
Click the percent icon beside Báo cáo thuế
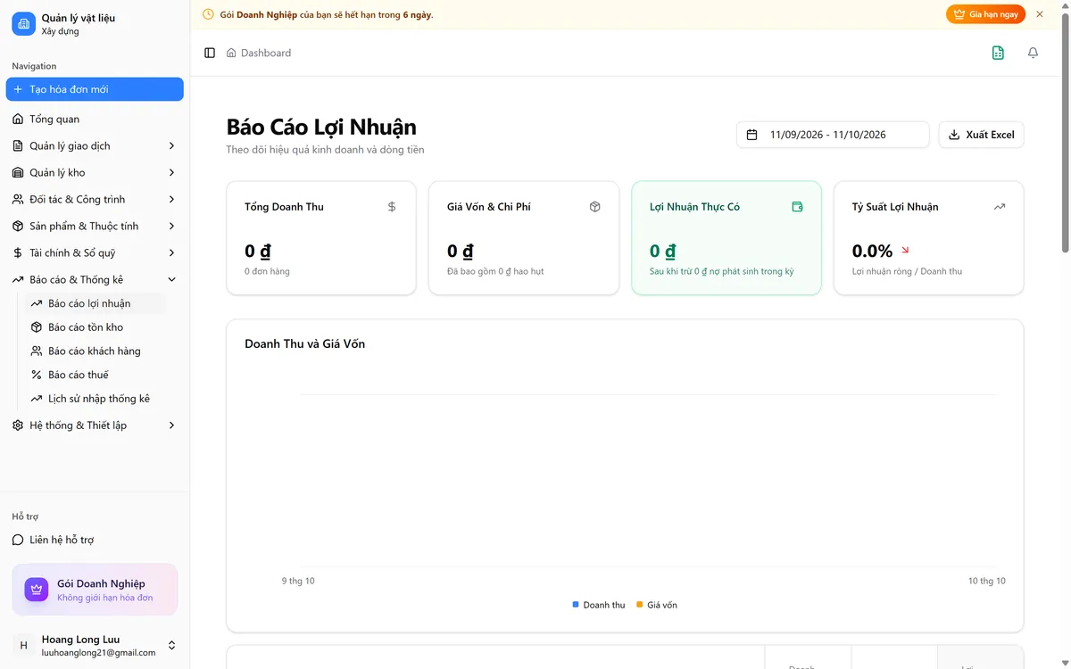click(x=37, y=375)
